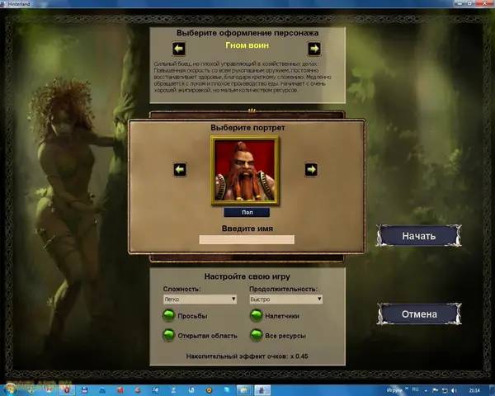Open the Windows Start menu
The width and height of the screenshot is (495, 396).
(11, 390)
